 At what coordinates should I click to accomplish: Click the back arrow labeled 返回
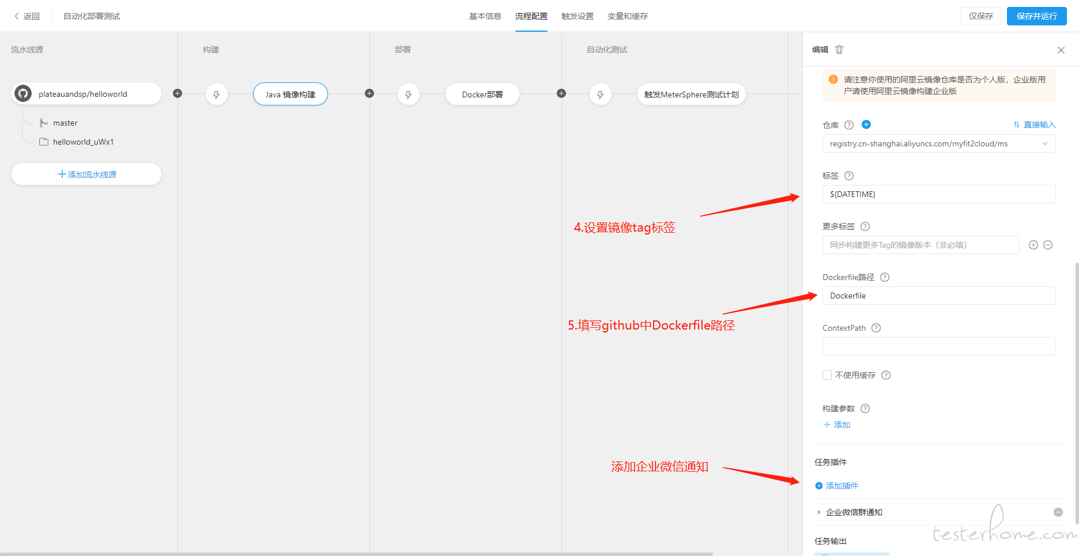pos(27,16)
